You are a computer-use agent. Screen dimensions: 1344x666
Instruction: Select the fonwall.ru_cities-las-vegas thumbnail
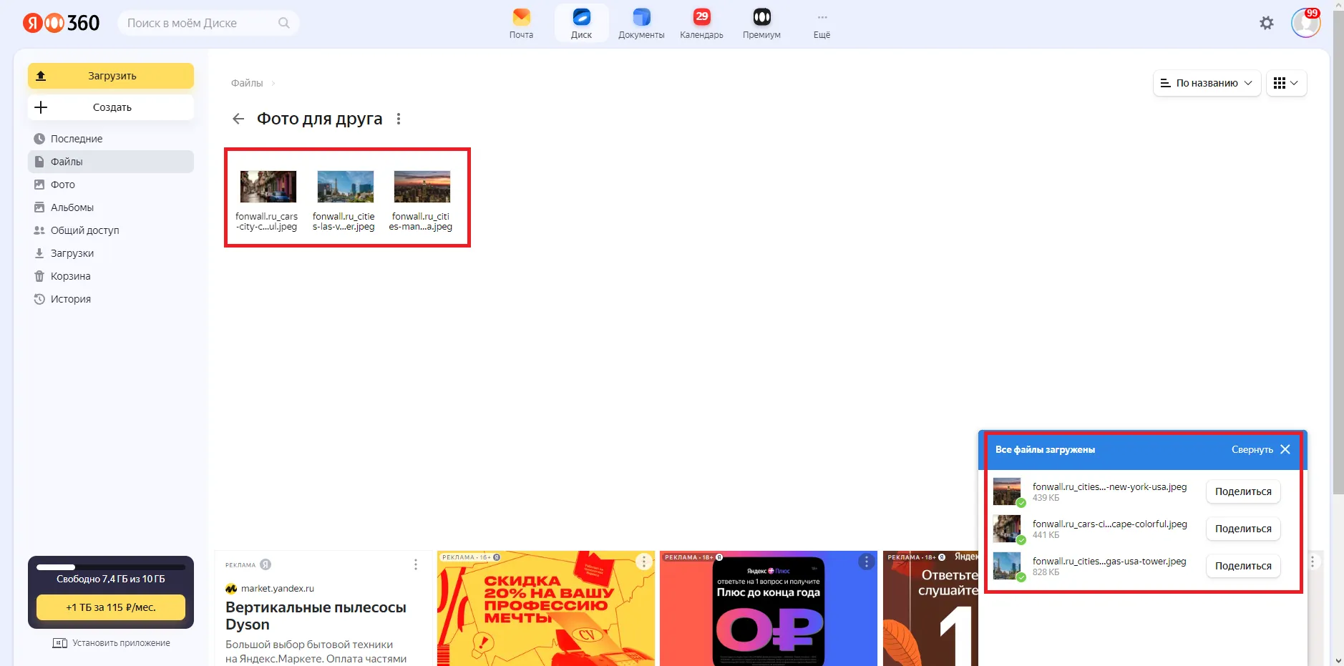345,187
